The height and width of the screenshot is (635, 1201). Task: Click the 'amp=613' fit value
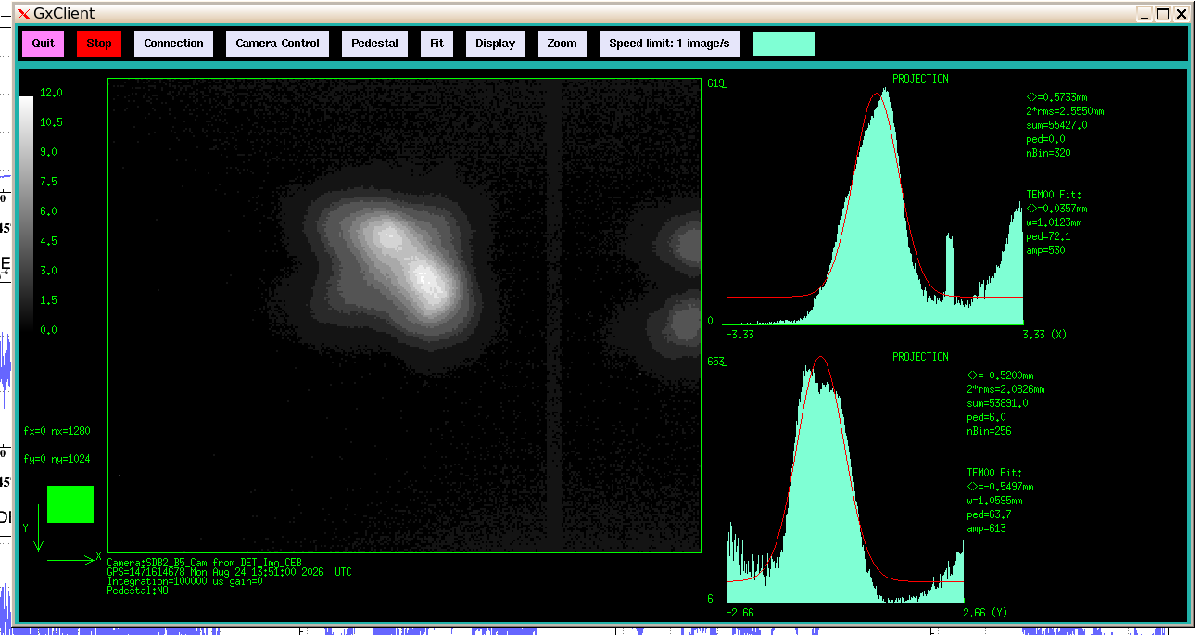986,528
